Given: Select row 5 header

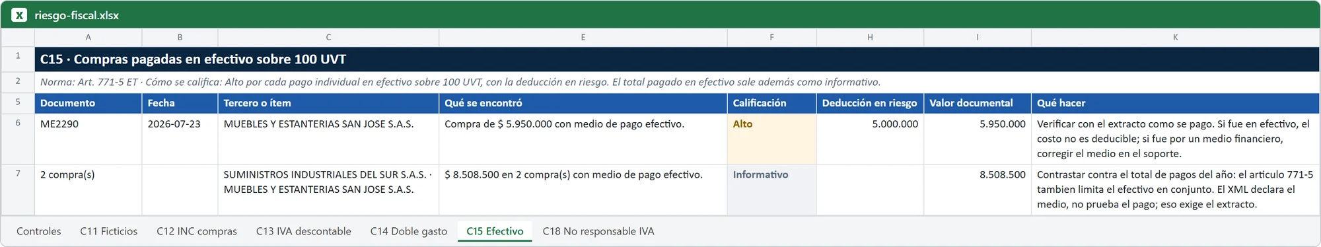Looking at the screenshot, I should [x=18, y=103].
